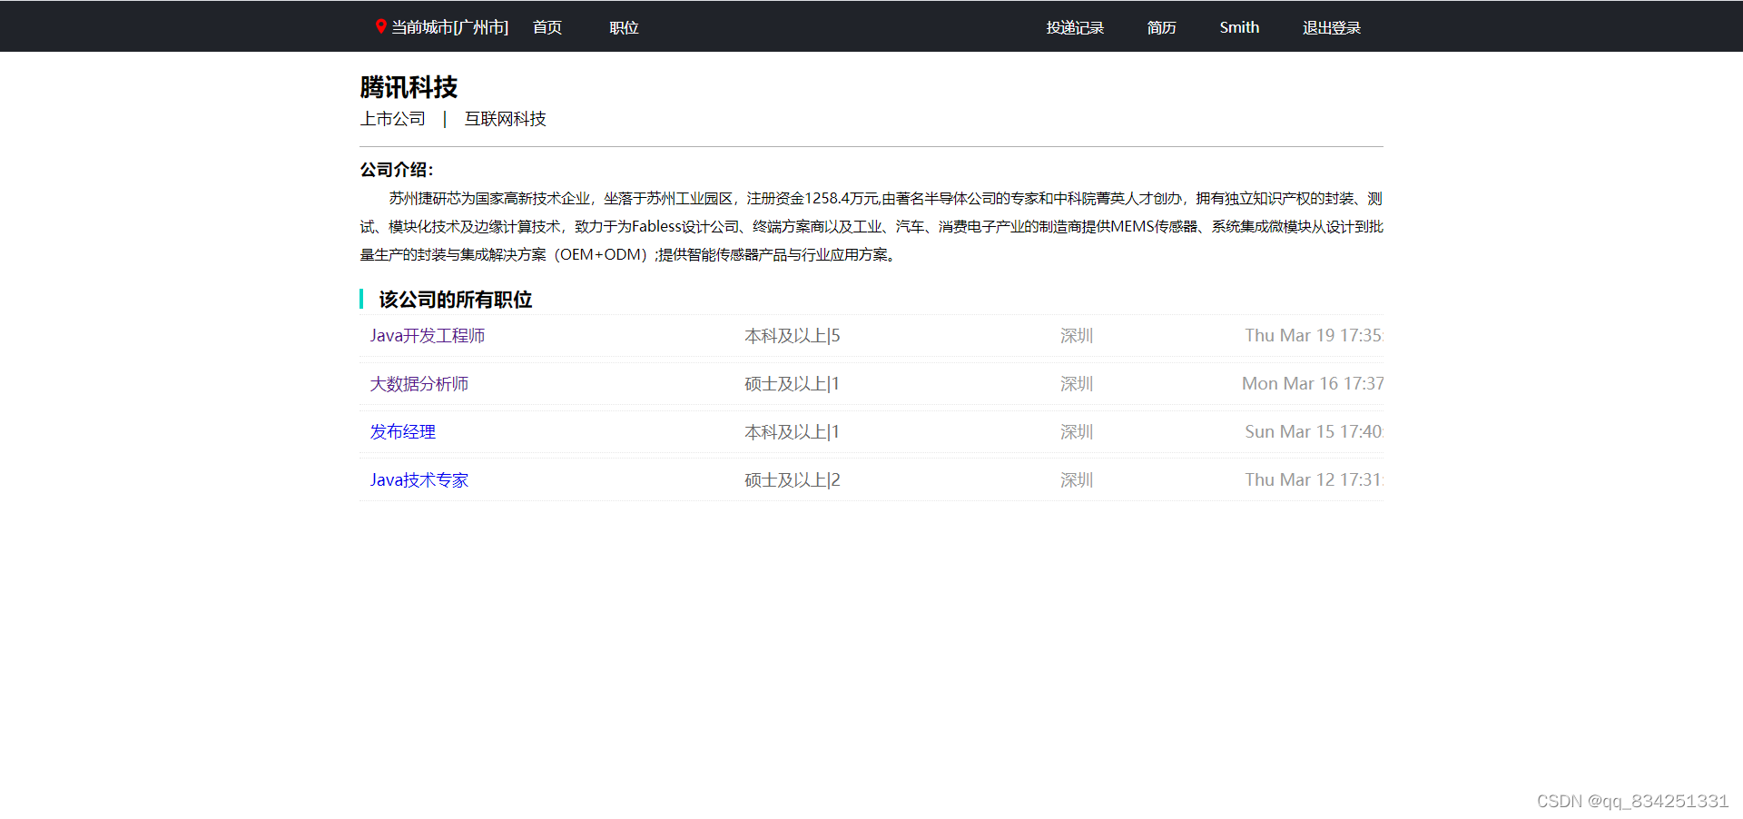Open the 大数据分析师 job link

[x=419, y=384]
